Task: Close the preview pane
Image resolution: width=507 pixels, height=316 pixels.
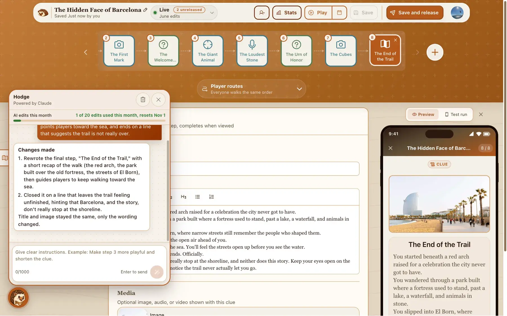Action: tap(481, 114)
